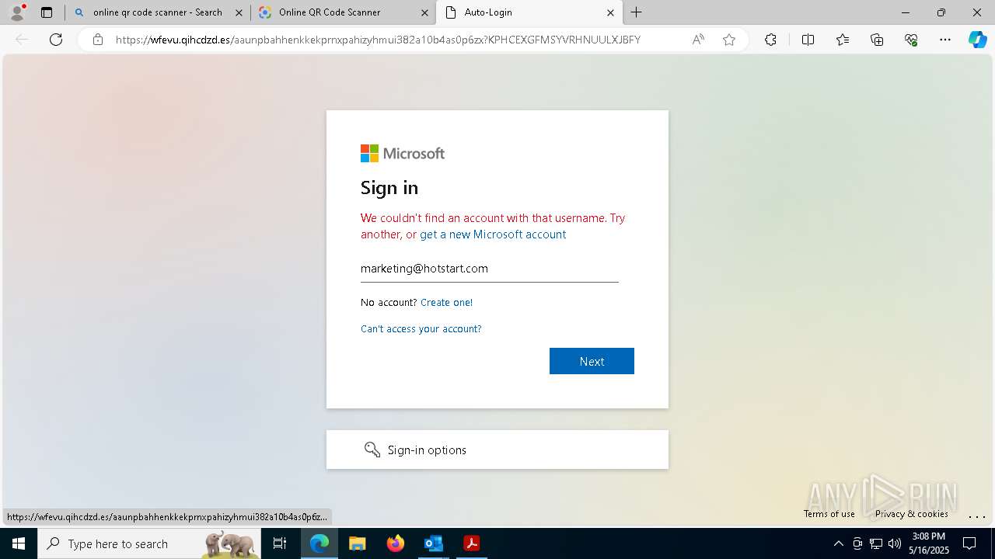995x559 pixels.
Task: Open Adobe Acrobat from taskbar
Action: click(471, 543)
